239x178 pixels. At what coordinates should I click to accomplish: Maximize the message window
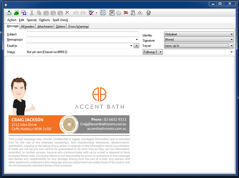tap(220, 4)
